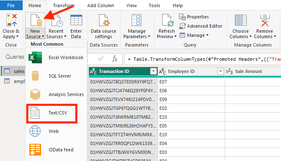Pick the OData feed source
This screenshot has height=161, width=281.
56,150
